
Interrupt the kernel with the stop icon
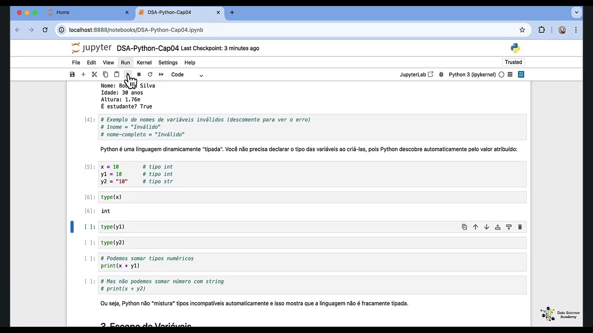[139, 74]
